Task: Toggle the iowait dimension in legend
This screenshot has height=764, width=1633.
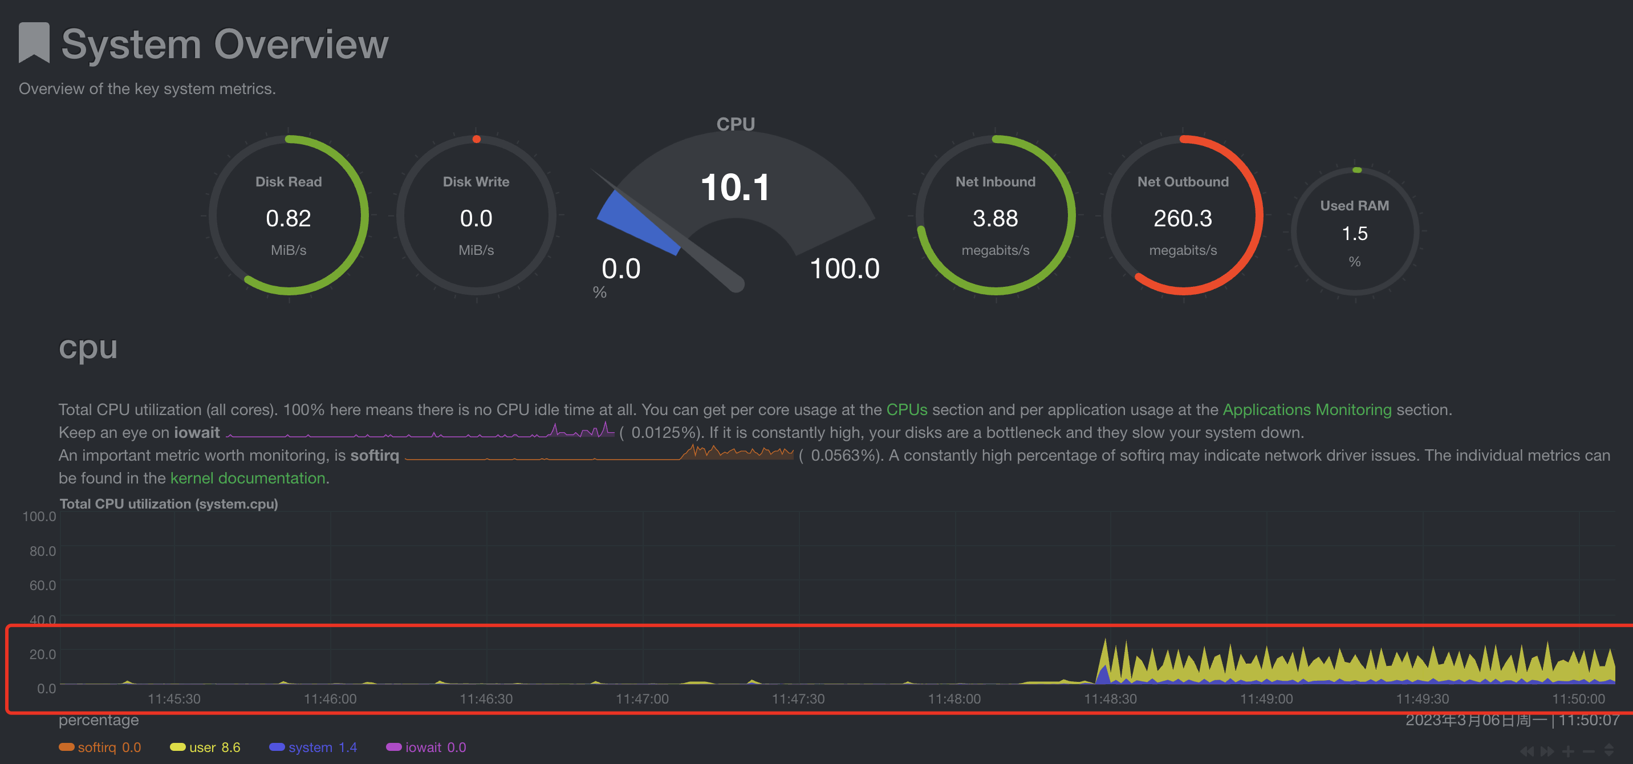Action: point(426,747)
